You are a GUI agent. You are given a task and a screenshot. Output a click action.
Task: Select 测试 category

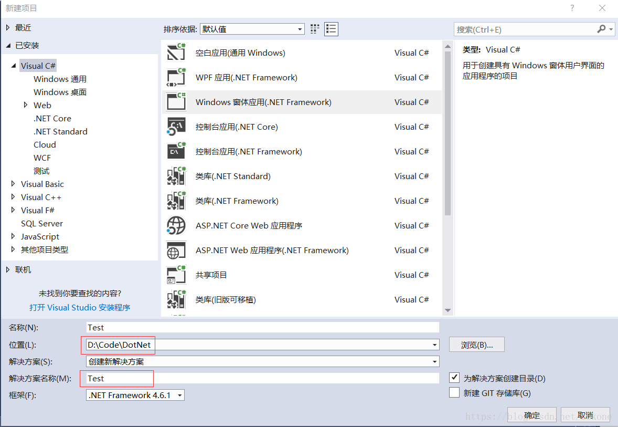point(41,171)
